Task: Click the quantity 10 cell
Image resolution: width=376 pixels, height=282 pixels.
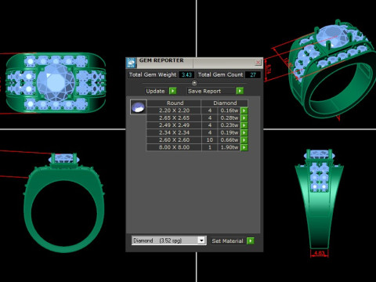Action: 210,140
